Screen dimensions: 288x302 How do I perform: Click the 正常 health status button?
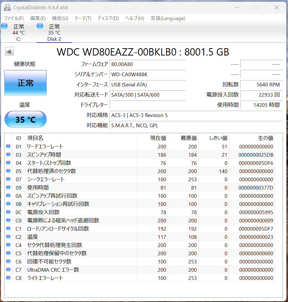pos(25,83)
